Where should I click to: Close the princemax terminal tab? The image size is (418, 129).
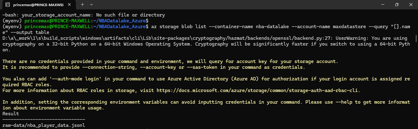[71, 5]
